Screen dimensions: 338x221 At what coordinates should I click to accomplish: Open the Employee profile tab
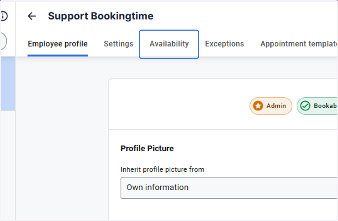(x=58, y=44)
